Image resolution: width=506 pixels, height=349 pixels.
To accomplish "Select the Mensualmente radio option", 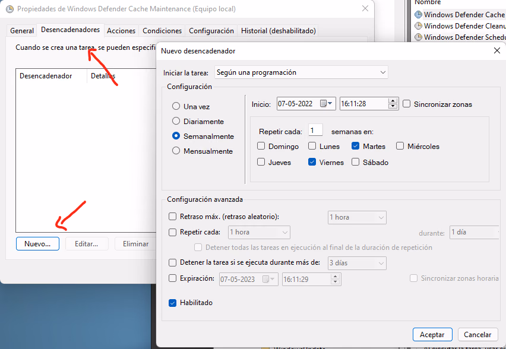I will click(176, 151).
